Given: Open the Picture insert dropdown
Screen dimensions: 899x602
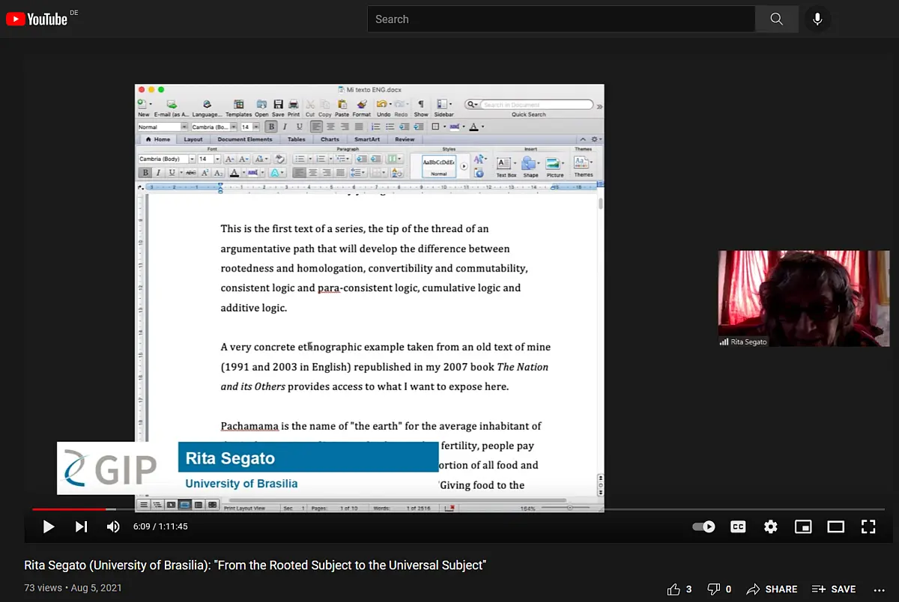Looking at the screenshot, I should 563,163.
